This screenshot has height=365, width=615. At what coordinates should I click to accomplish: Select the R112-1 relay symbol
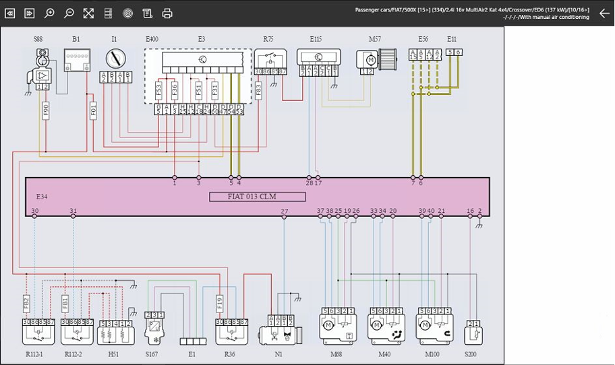point(38,332)
